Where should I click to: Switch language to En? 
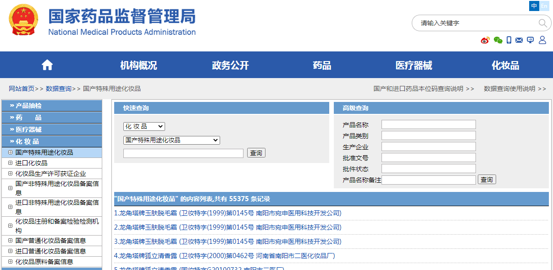(544, 6)
